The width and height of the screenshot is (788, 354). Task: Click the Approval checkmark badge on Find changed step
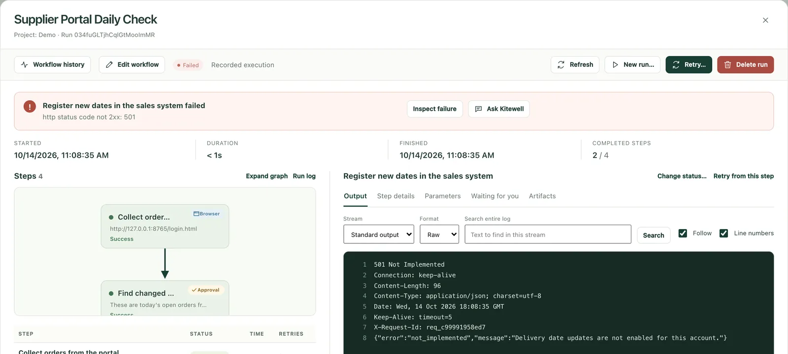[x=206, y=290]
